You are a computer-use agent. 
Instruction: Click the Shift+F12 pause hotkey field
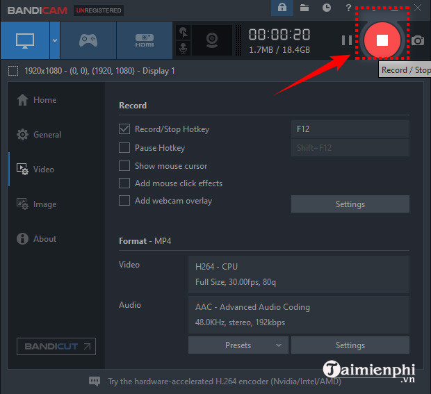(x=350, y=148)
